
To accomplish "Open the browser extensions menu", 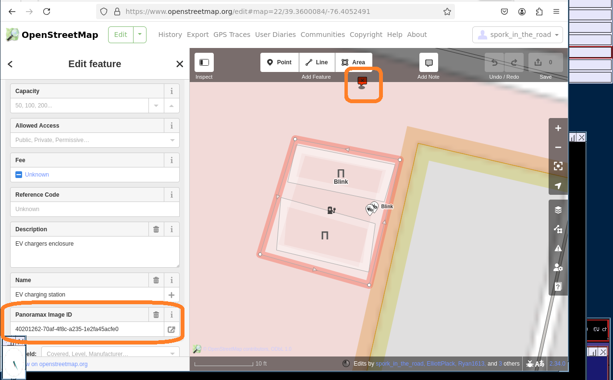I will (539, 12).
